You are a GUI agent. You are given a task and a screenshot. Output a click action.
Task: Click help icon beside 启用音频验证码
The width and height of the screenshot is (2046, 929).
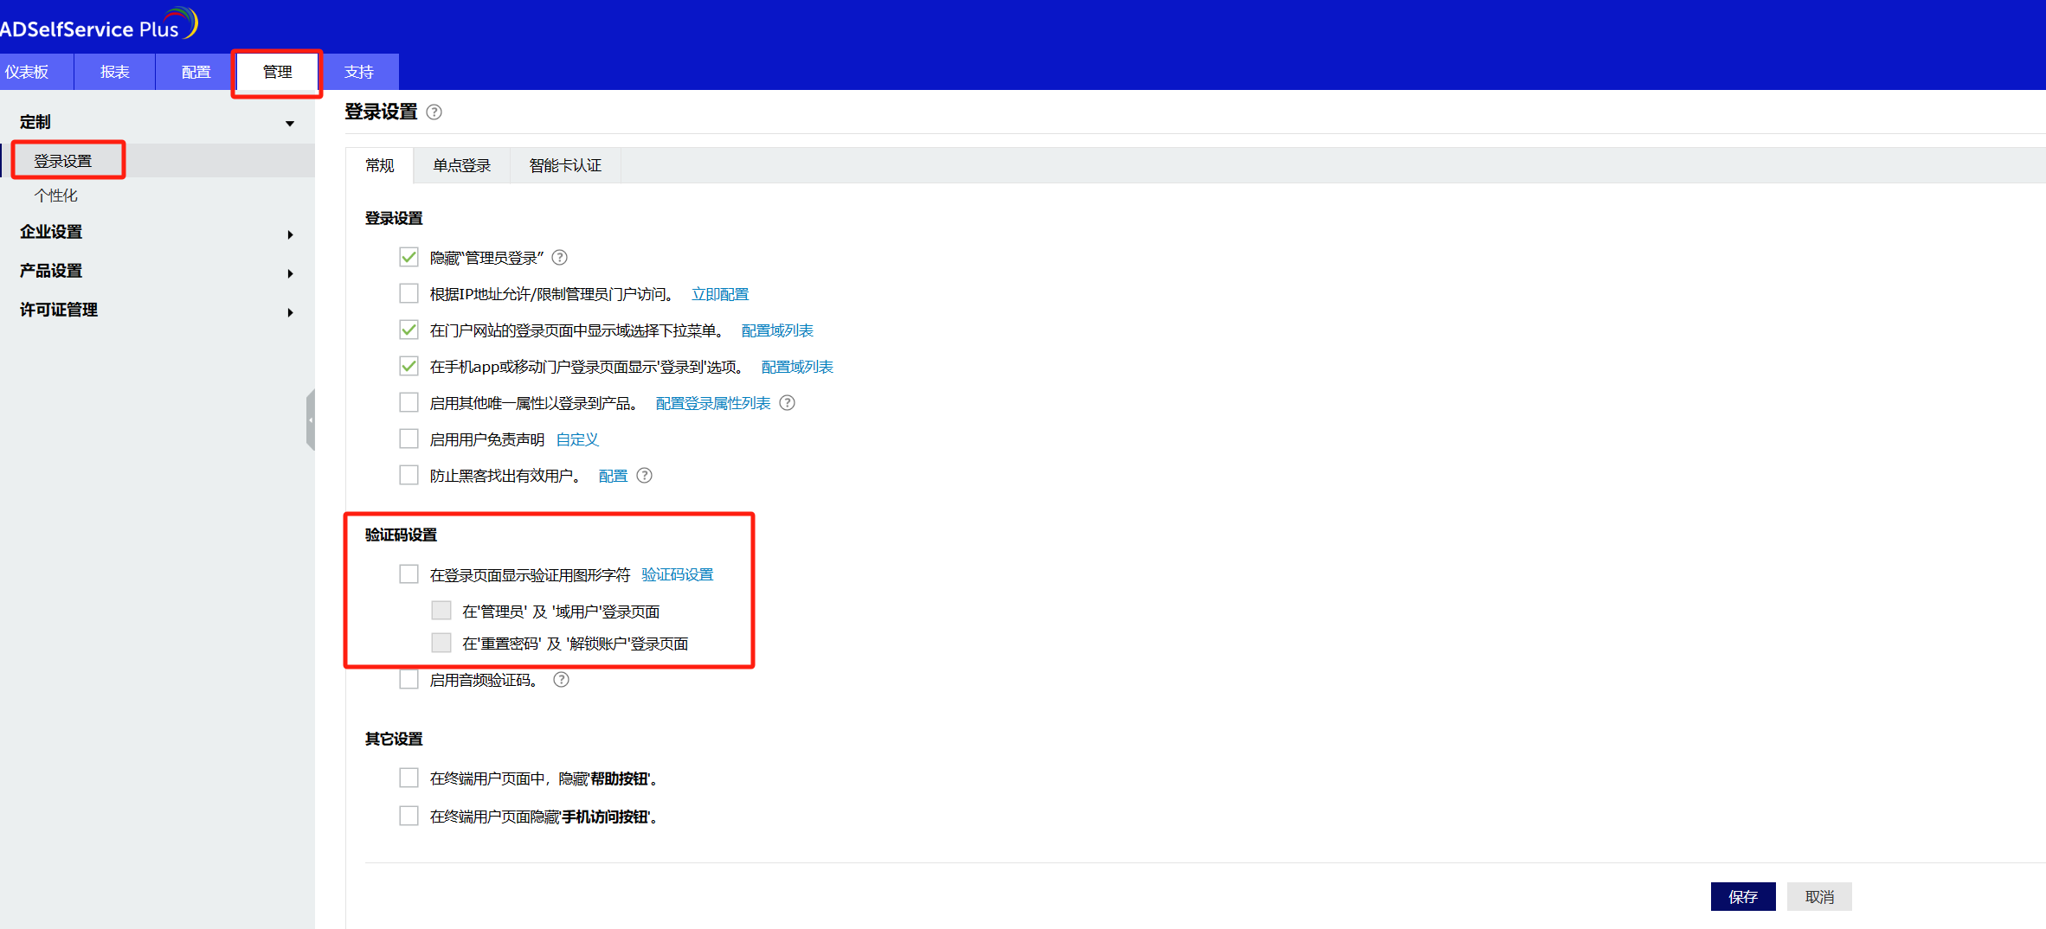tap(562, 680)
